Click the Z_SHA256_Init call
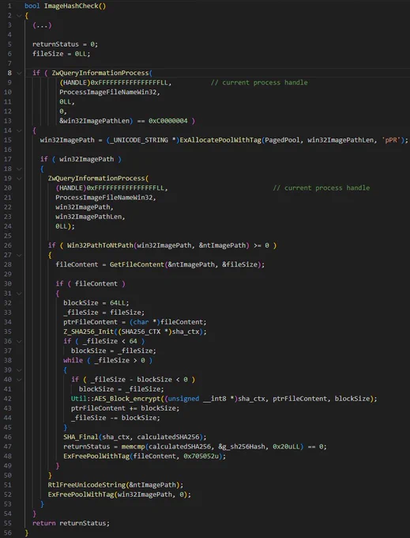 click(x=90, y=332)
